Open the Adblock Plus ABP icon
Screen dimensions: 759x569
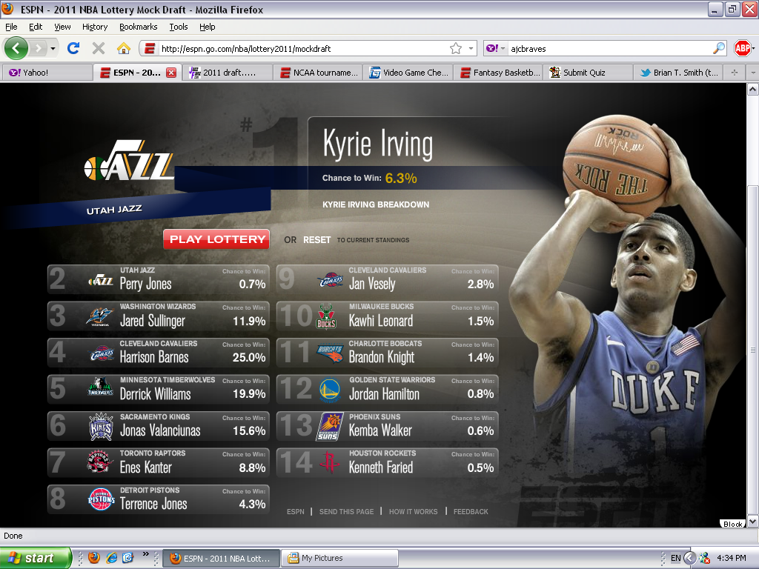click(x=742, y=48)
